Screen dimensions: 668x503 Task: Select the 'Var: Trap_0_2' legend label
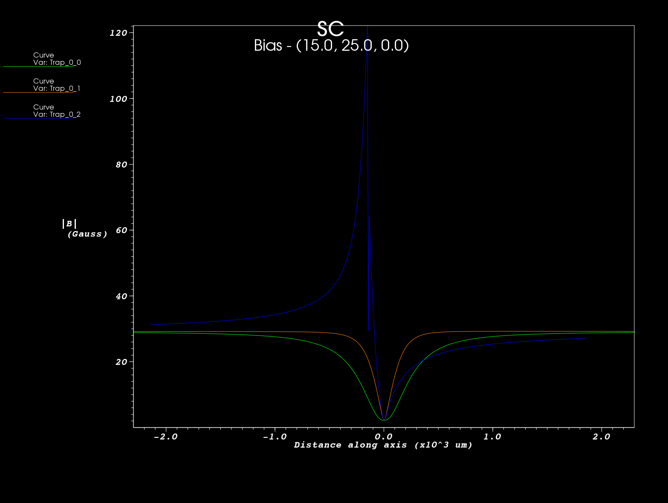point(57,115)
